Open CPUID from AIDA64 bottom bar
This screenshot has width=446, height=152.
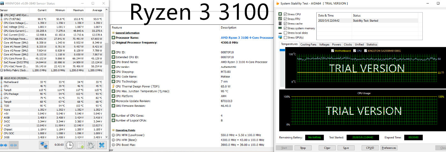point(370,148)
